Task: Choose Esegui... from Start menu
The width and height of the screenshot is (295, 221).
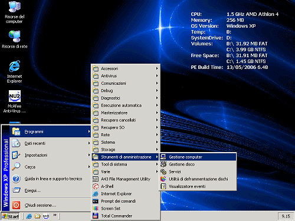Action: 50,190
